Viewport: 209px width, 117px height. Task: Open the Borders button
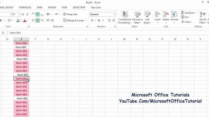click(x=9, y=20)
